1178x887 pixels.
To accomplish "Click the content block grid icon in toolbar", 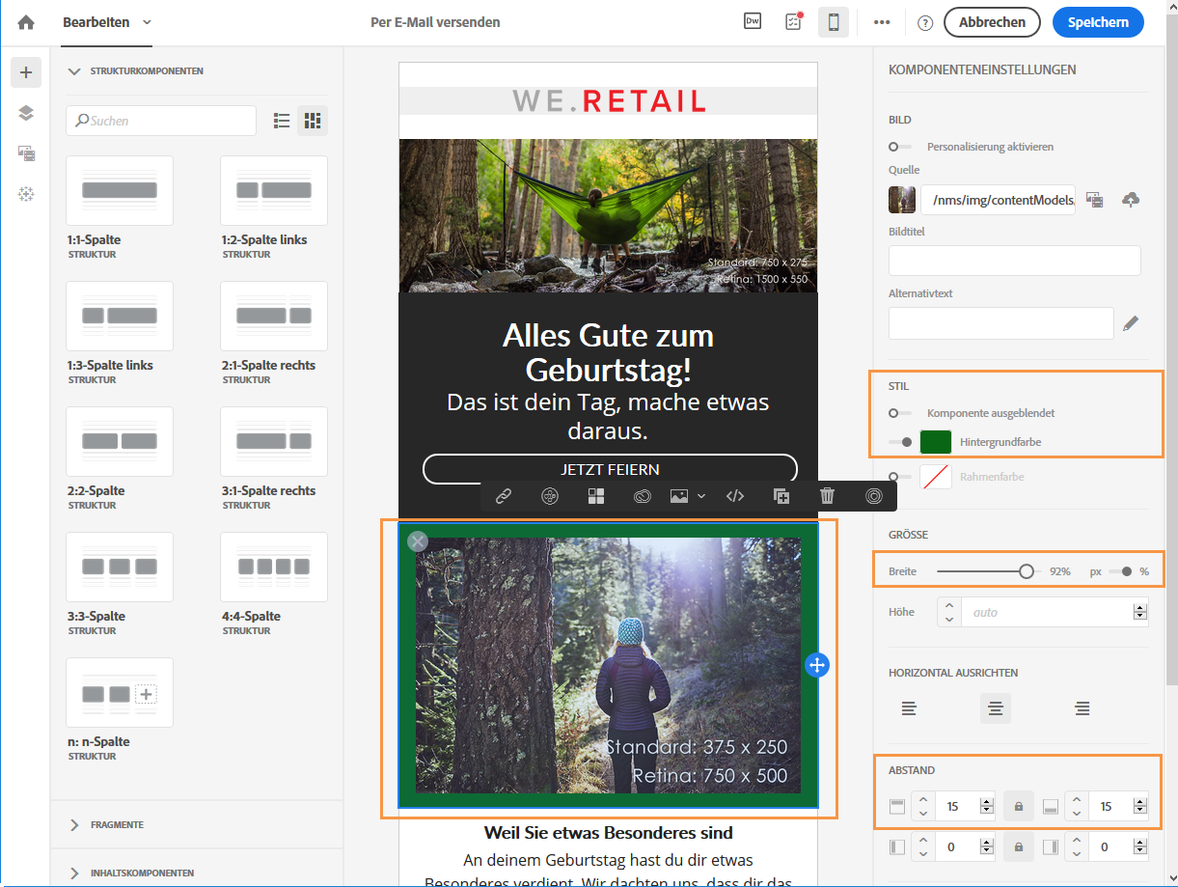I will [596, 496].
